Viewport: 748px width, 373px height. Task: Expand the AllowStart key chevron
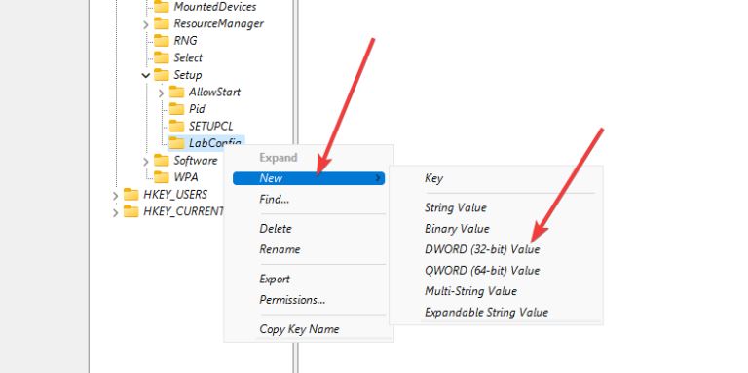point(162,93)
